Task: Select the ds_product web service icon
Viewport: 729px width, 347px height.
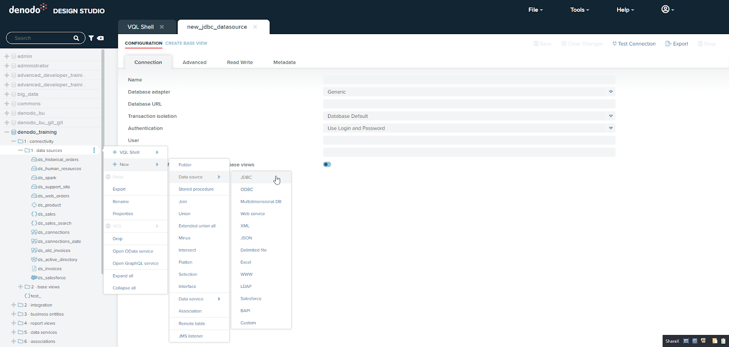Action: (x=34, y=205)
